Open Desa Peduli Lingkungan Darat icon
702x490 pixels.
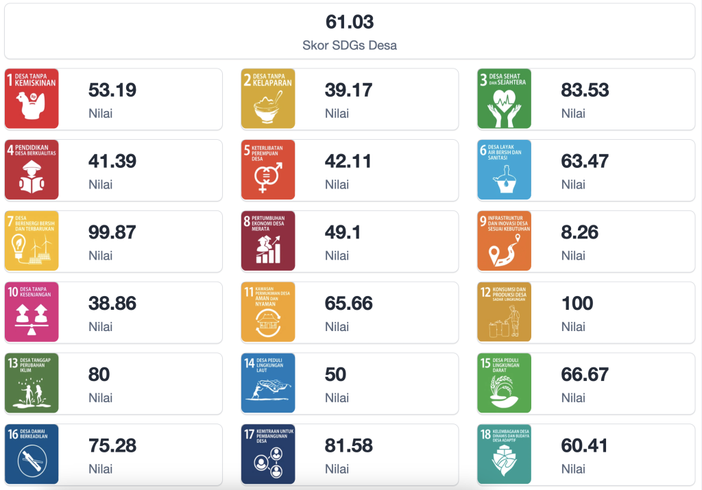click(505, 383)
